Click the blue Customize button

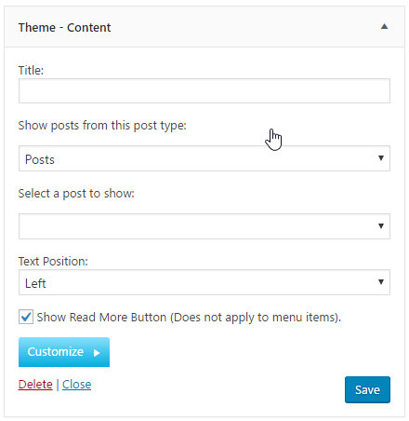[x=64, y=352]
